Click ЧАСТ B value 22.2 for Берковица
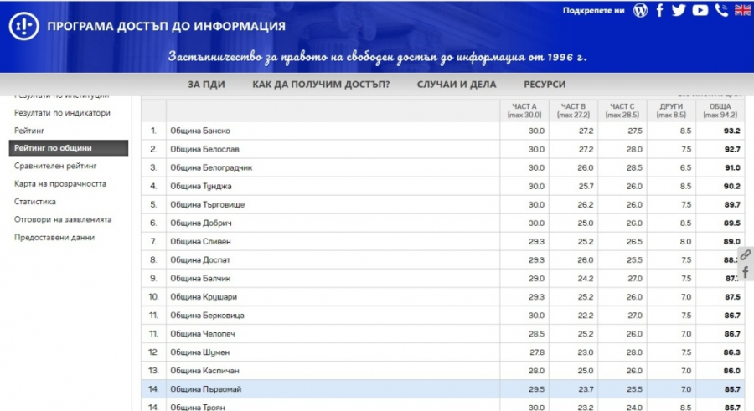Screen dimensions: 754x411 click(x=586, y=316)
